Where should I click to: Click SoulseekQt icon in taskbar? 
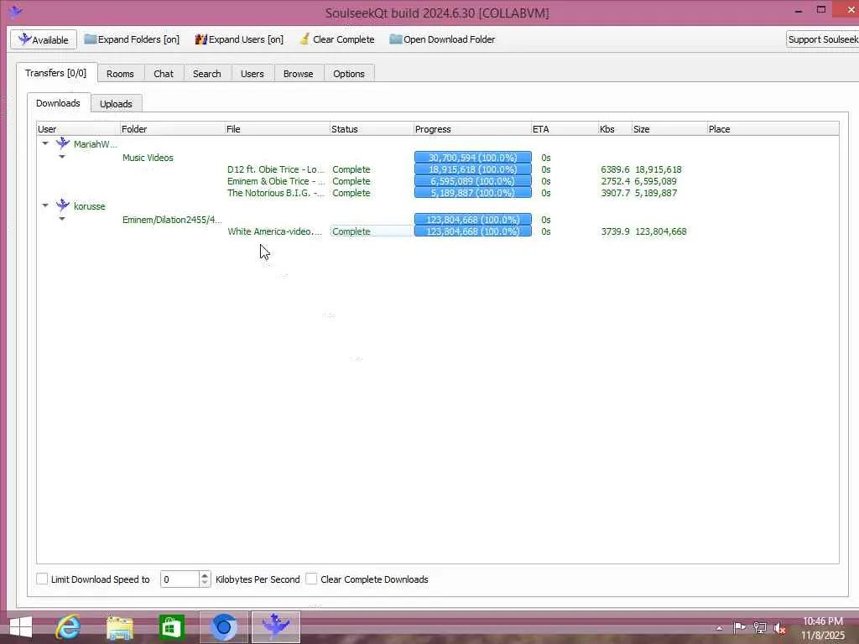pyautogui.click(x=275, y=627)
